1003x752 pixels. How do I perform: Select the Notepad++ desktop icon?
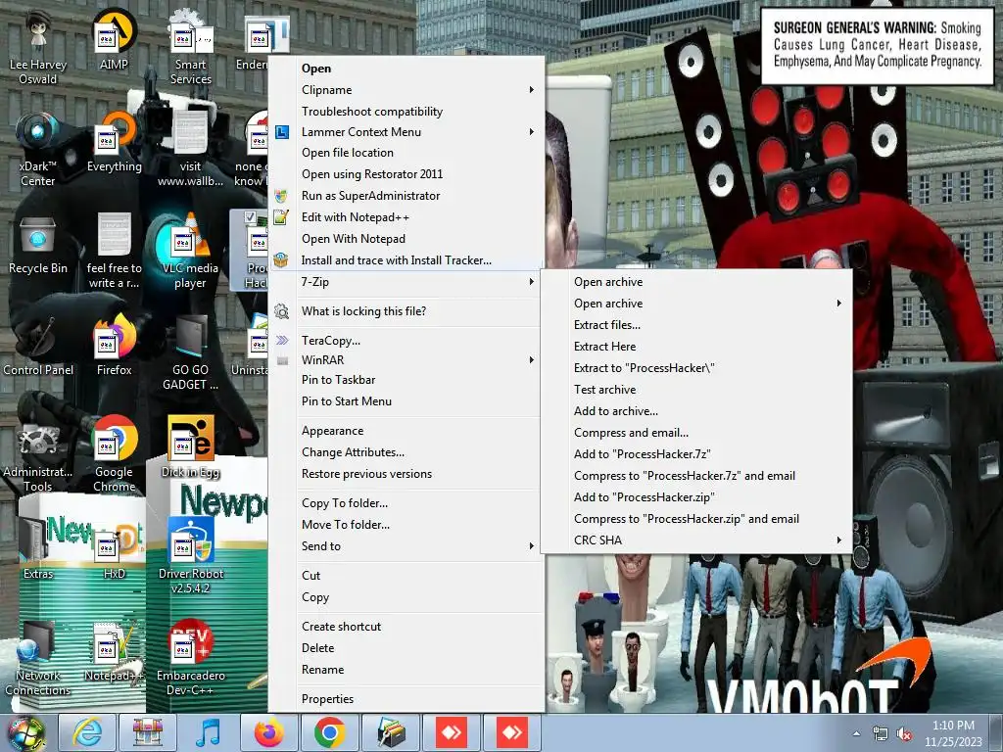(x=114, y=652)
